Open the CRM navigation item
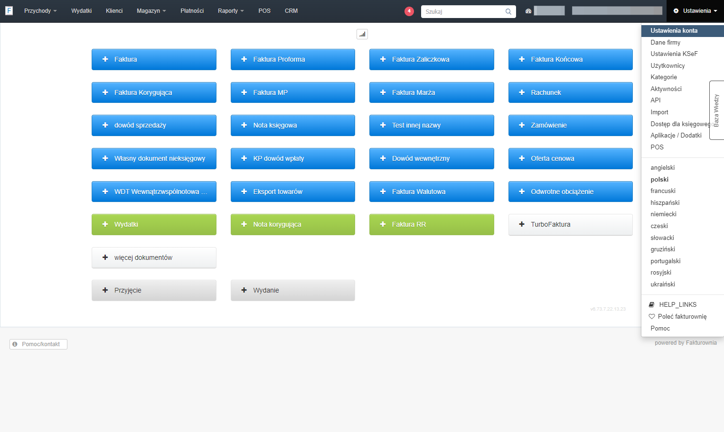Image resolution: width=724 pixels, height=432 pixels. point(291,11)
